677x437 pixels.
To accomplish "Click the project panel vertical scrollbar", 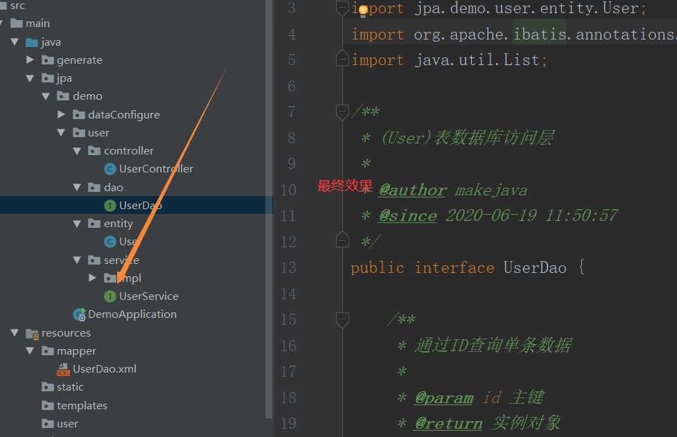I will point(269,209).
